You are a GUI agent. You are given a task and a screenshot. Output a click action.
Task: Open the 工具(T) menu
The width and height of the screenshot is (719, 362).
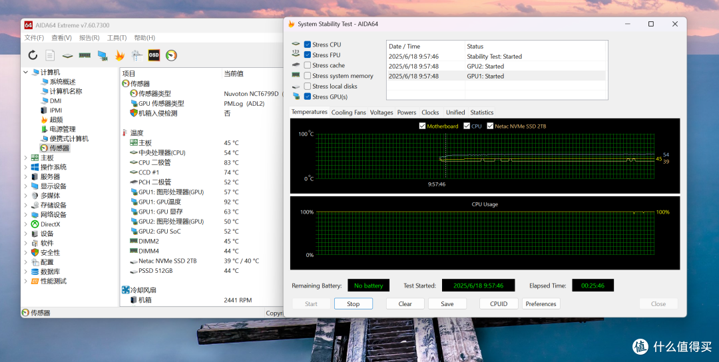click(117, 37)
